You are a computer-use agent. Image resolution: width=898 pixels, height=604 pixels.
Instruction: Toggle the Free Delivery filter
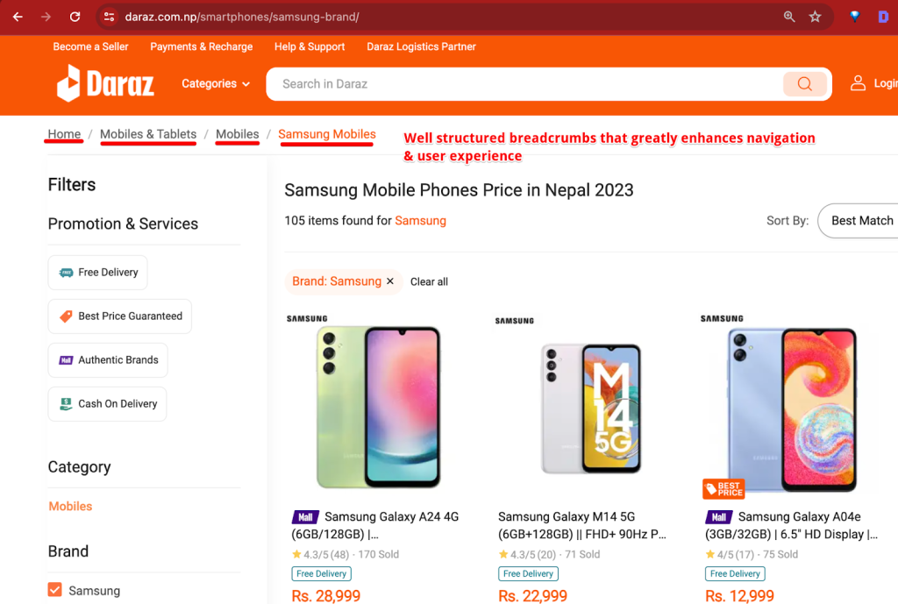pos(98,273)
